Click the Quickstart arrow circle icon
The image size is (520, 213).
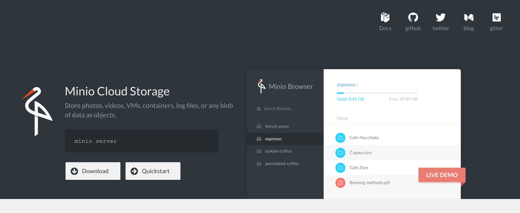pos(134,171)
